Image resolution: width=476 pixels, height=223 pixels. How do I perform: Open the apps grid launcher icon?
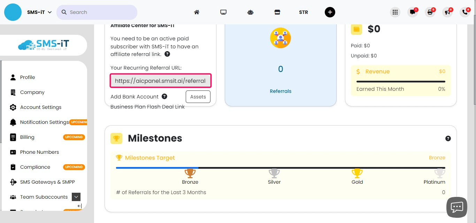[395, 12]
